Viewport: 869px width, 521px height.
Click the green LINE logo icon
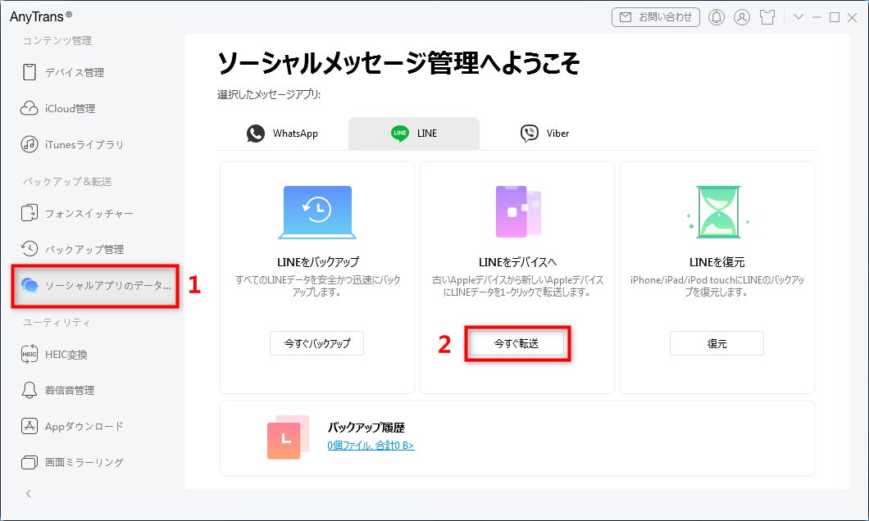(x=399, y=134)
